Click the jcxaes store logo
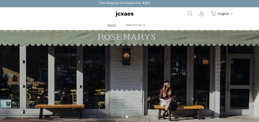Screen dimensions: 259x122 click(x=125, y=14)
